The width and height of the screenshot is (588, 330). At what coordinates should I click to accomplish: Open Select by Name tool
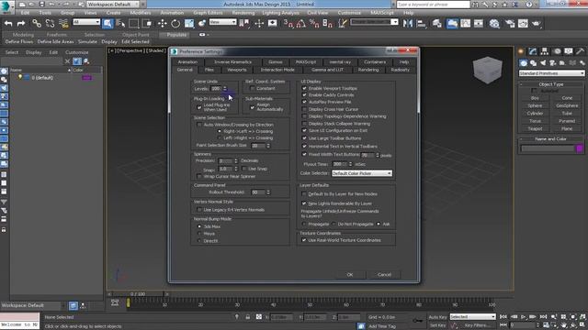(x=120, y=23)
